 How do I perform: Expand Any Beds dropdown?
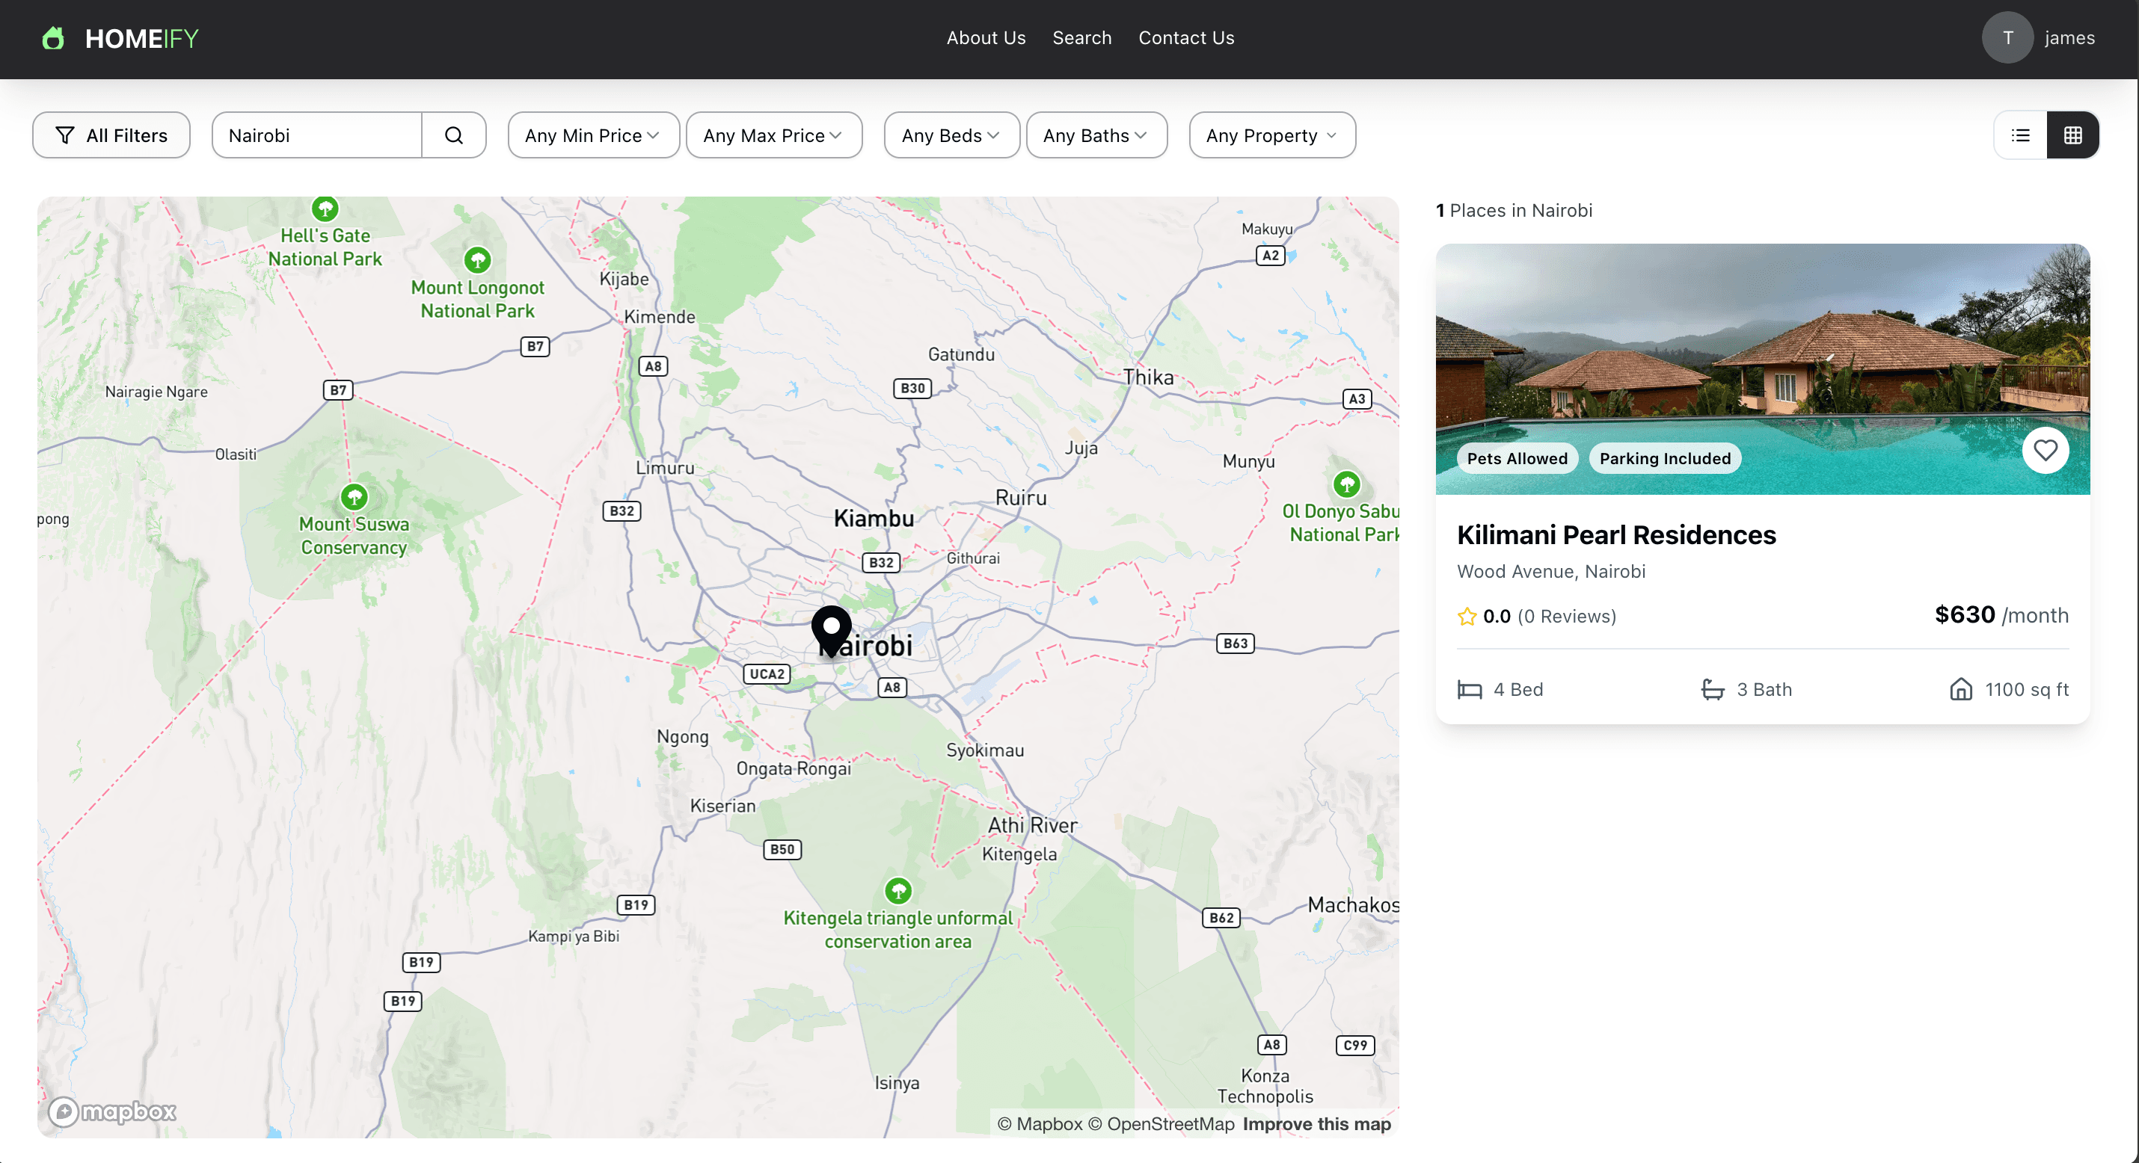click(x=951, y=135)
